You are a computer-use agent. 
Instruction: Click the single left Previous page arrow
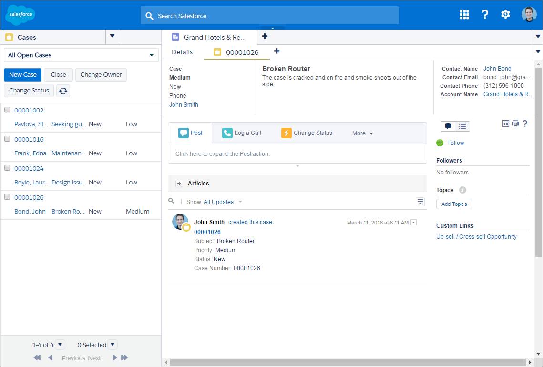(50, 357)
